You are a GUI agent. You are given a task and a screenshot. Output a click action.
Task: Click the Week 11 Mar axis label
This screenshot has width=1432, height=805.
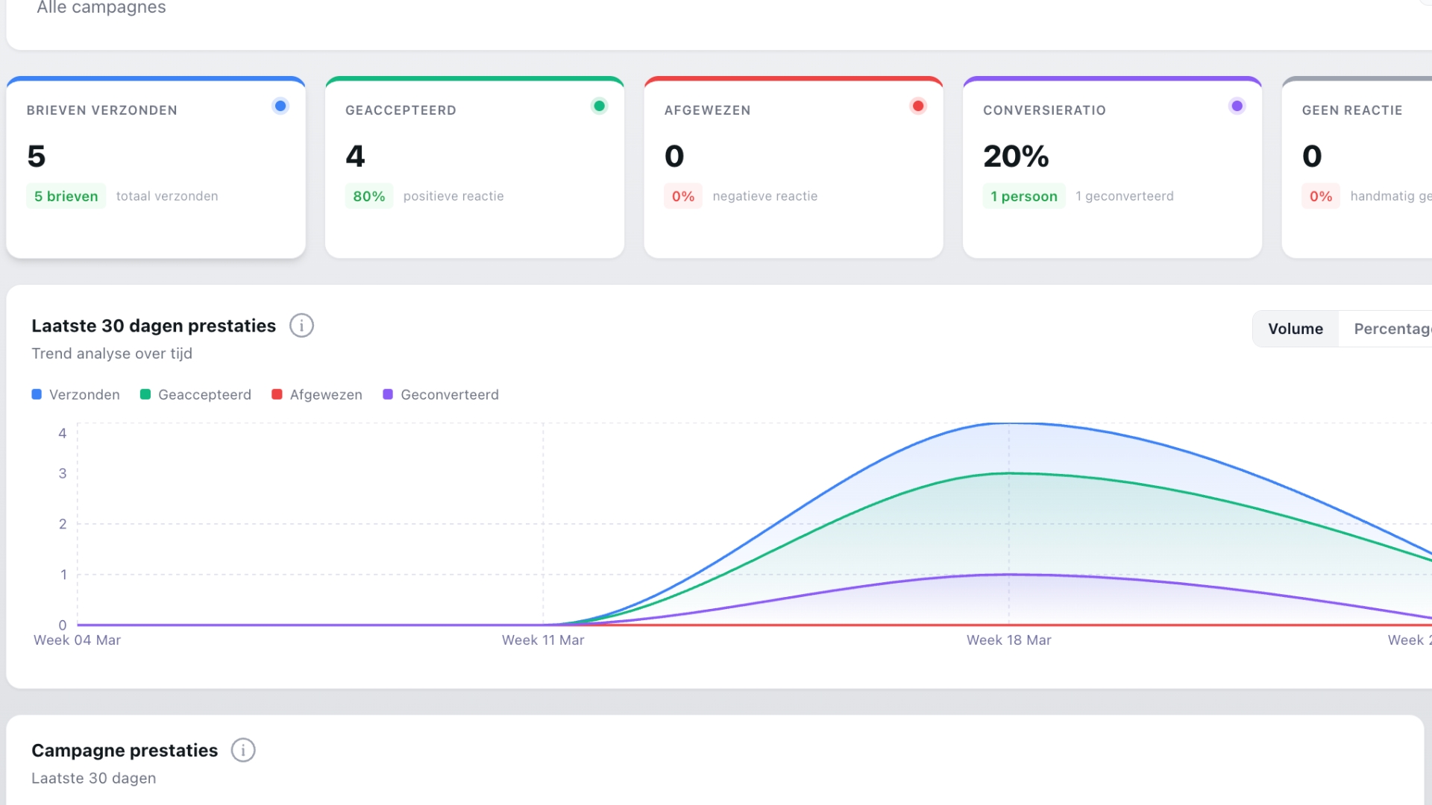coord(542,640)
